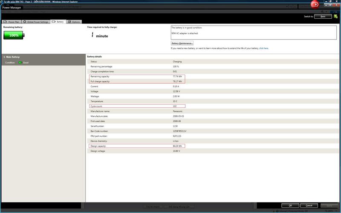This screenshot has height=213, width=341.
Task: Click the Options tab checkmark icon
Action: coord(70,22)
